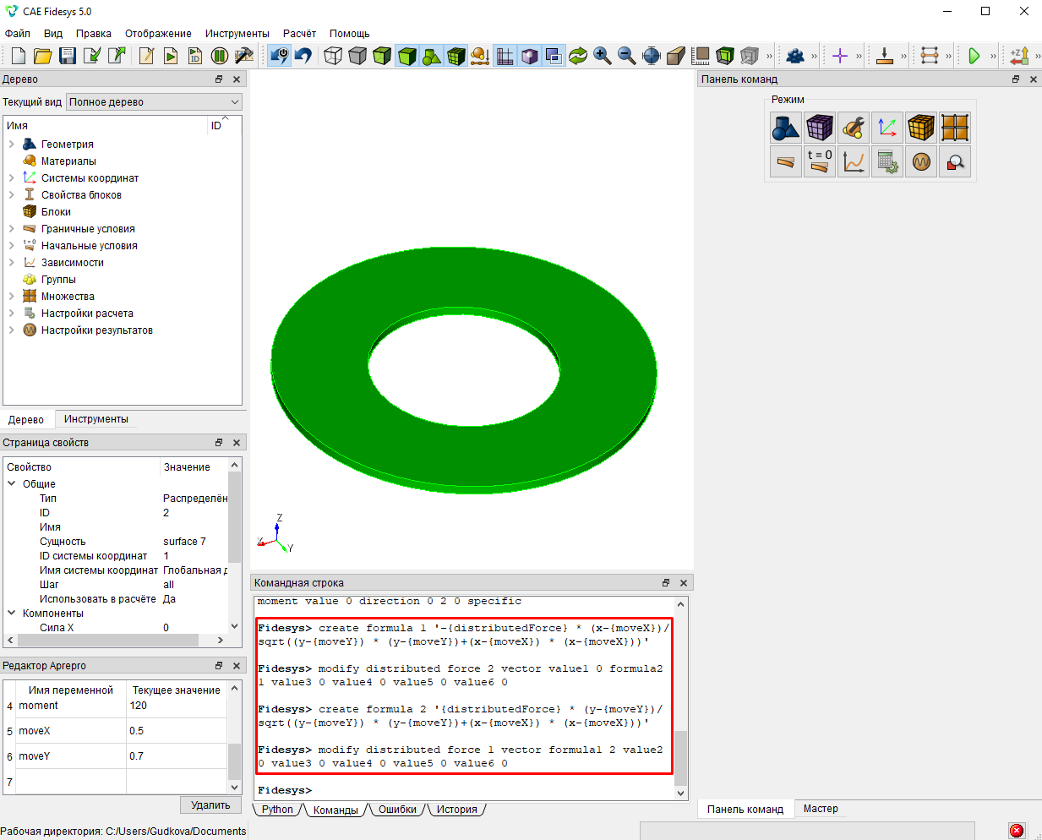Open the dependencies graph mode icon
The image size is (1042, 840).
click(x=854, y=161)
